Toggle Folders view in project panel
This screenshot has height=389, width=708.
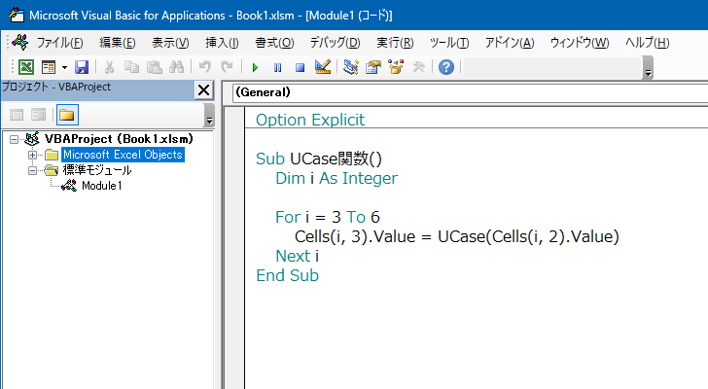point(66,115)
